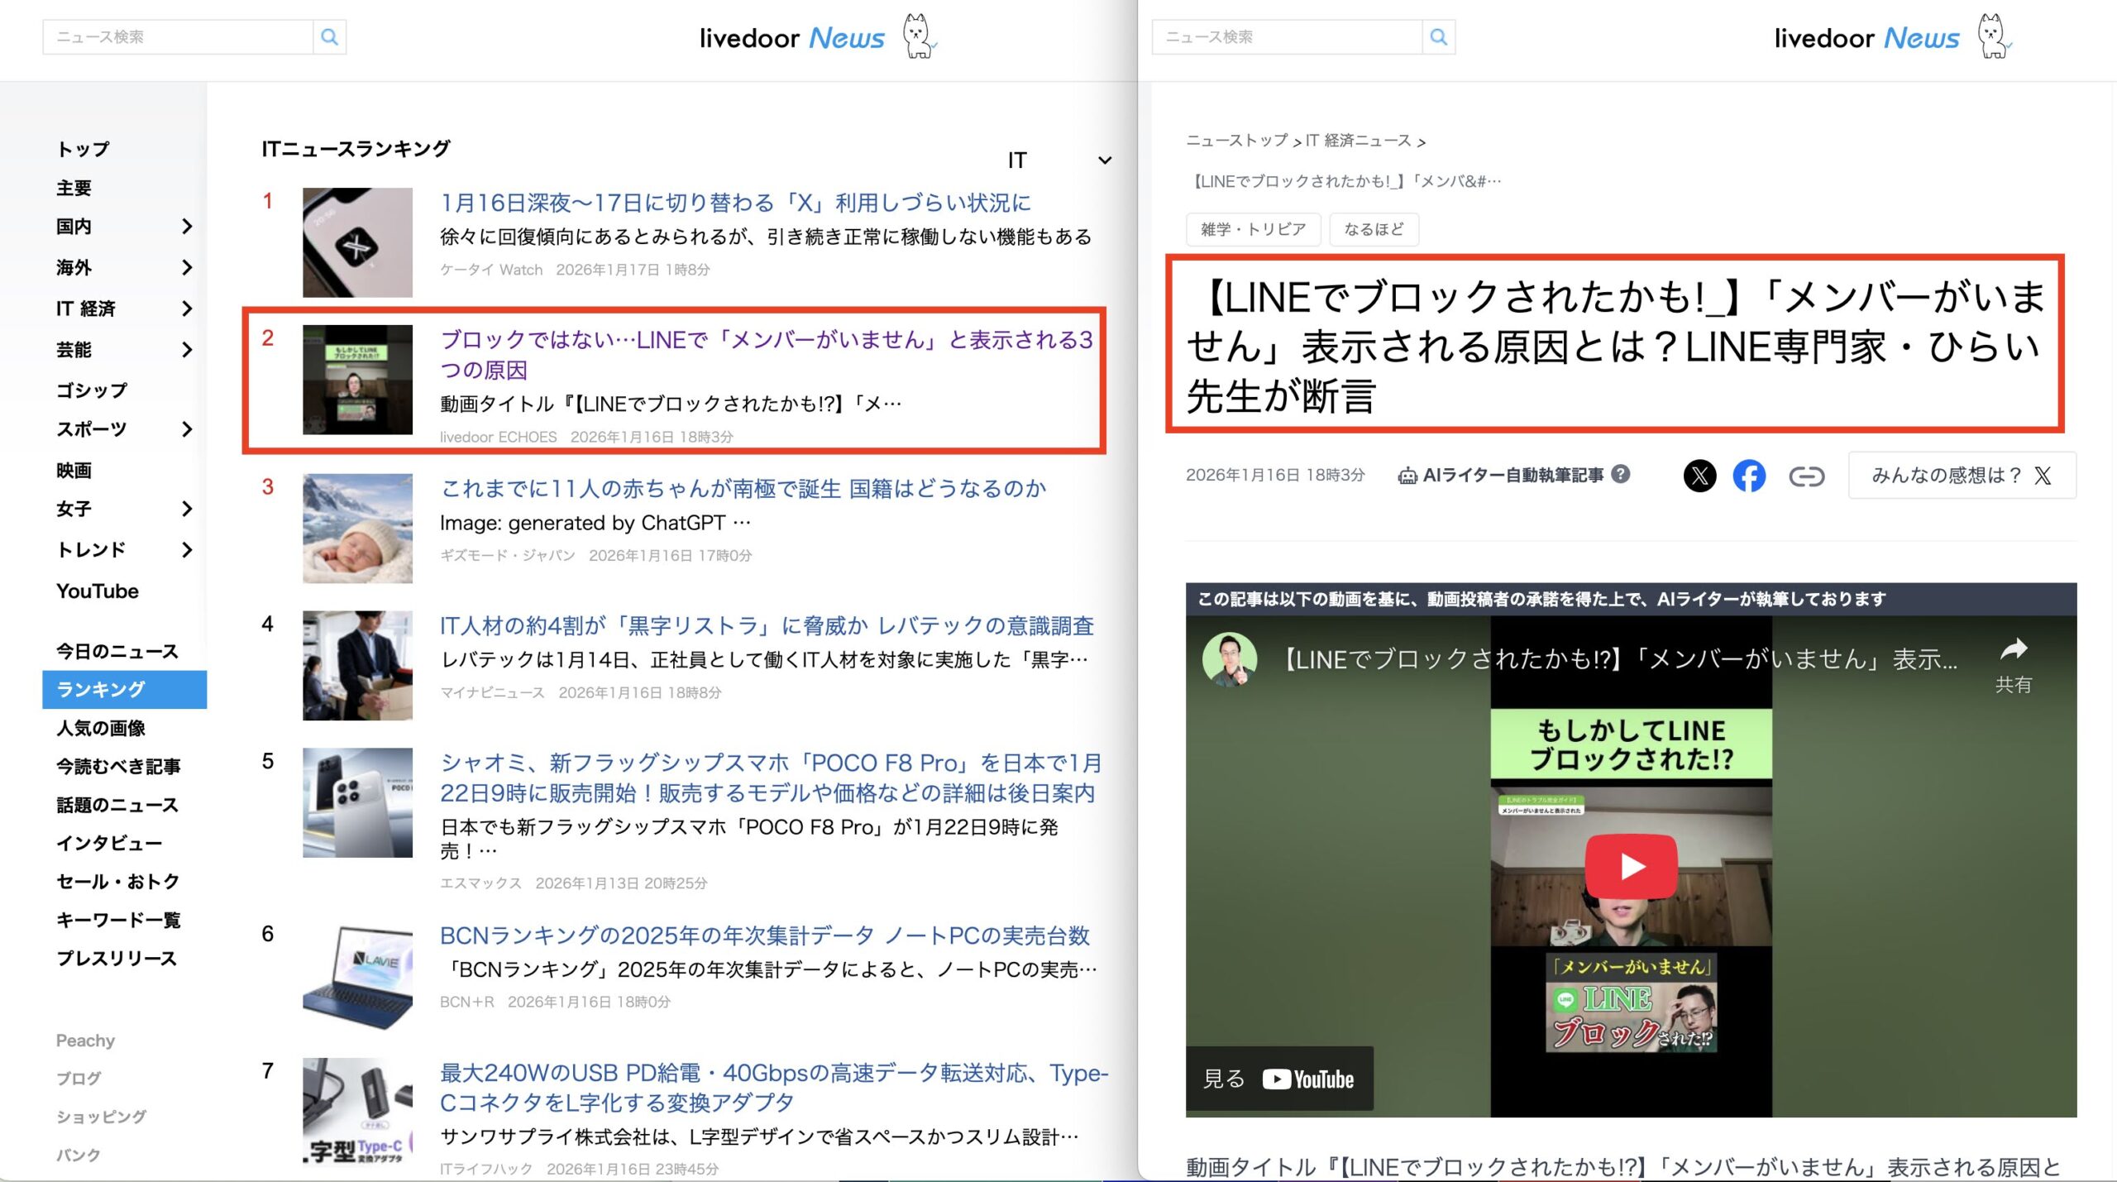Copy article link chain icon
The height and width of the screenshot is (1182, 2117).
[x=1806, y=476]
